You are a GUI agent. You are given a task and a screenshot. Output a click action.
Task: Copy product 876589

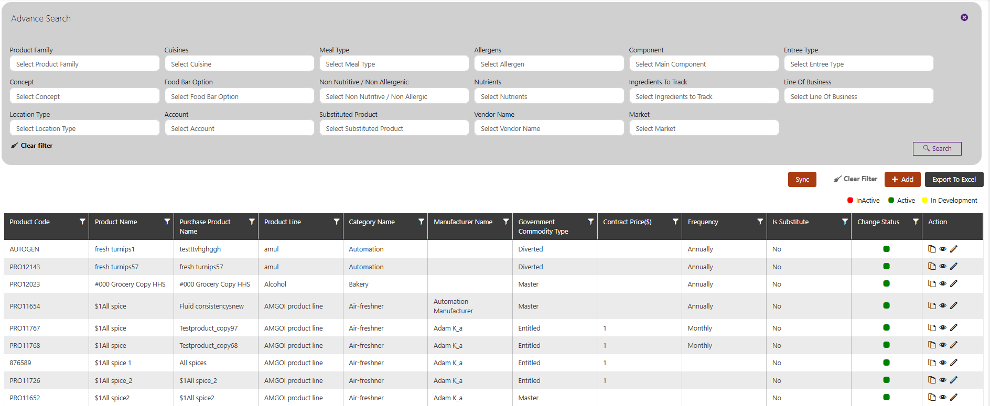coord(932,363)
